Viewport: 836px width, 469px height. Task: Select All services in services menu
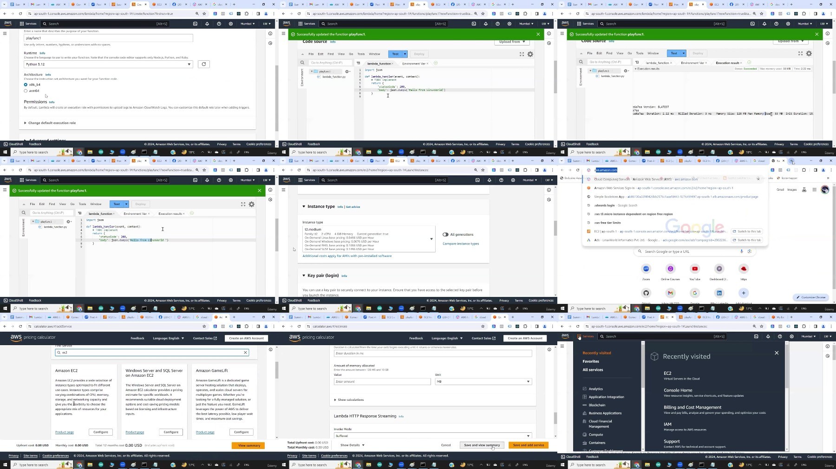(593, 370)
